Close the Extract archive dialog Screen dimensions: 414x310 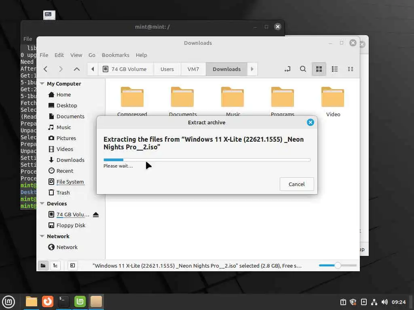310,122
